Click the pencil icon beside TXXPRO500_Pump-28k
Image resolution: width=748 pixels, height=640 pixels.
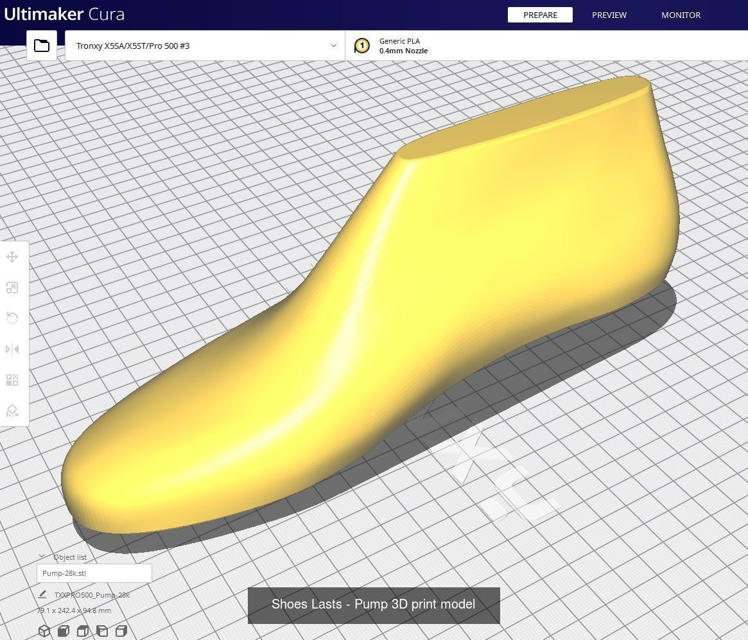(42, 594)
